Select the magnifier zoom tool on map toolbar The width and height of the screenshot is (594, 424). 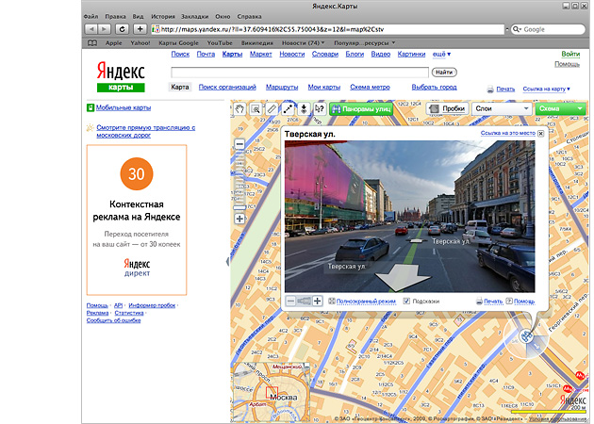click(256, 109)
